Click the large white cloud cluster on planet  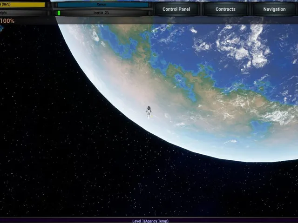[243, 47]
